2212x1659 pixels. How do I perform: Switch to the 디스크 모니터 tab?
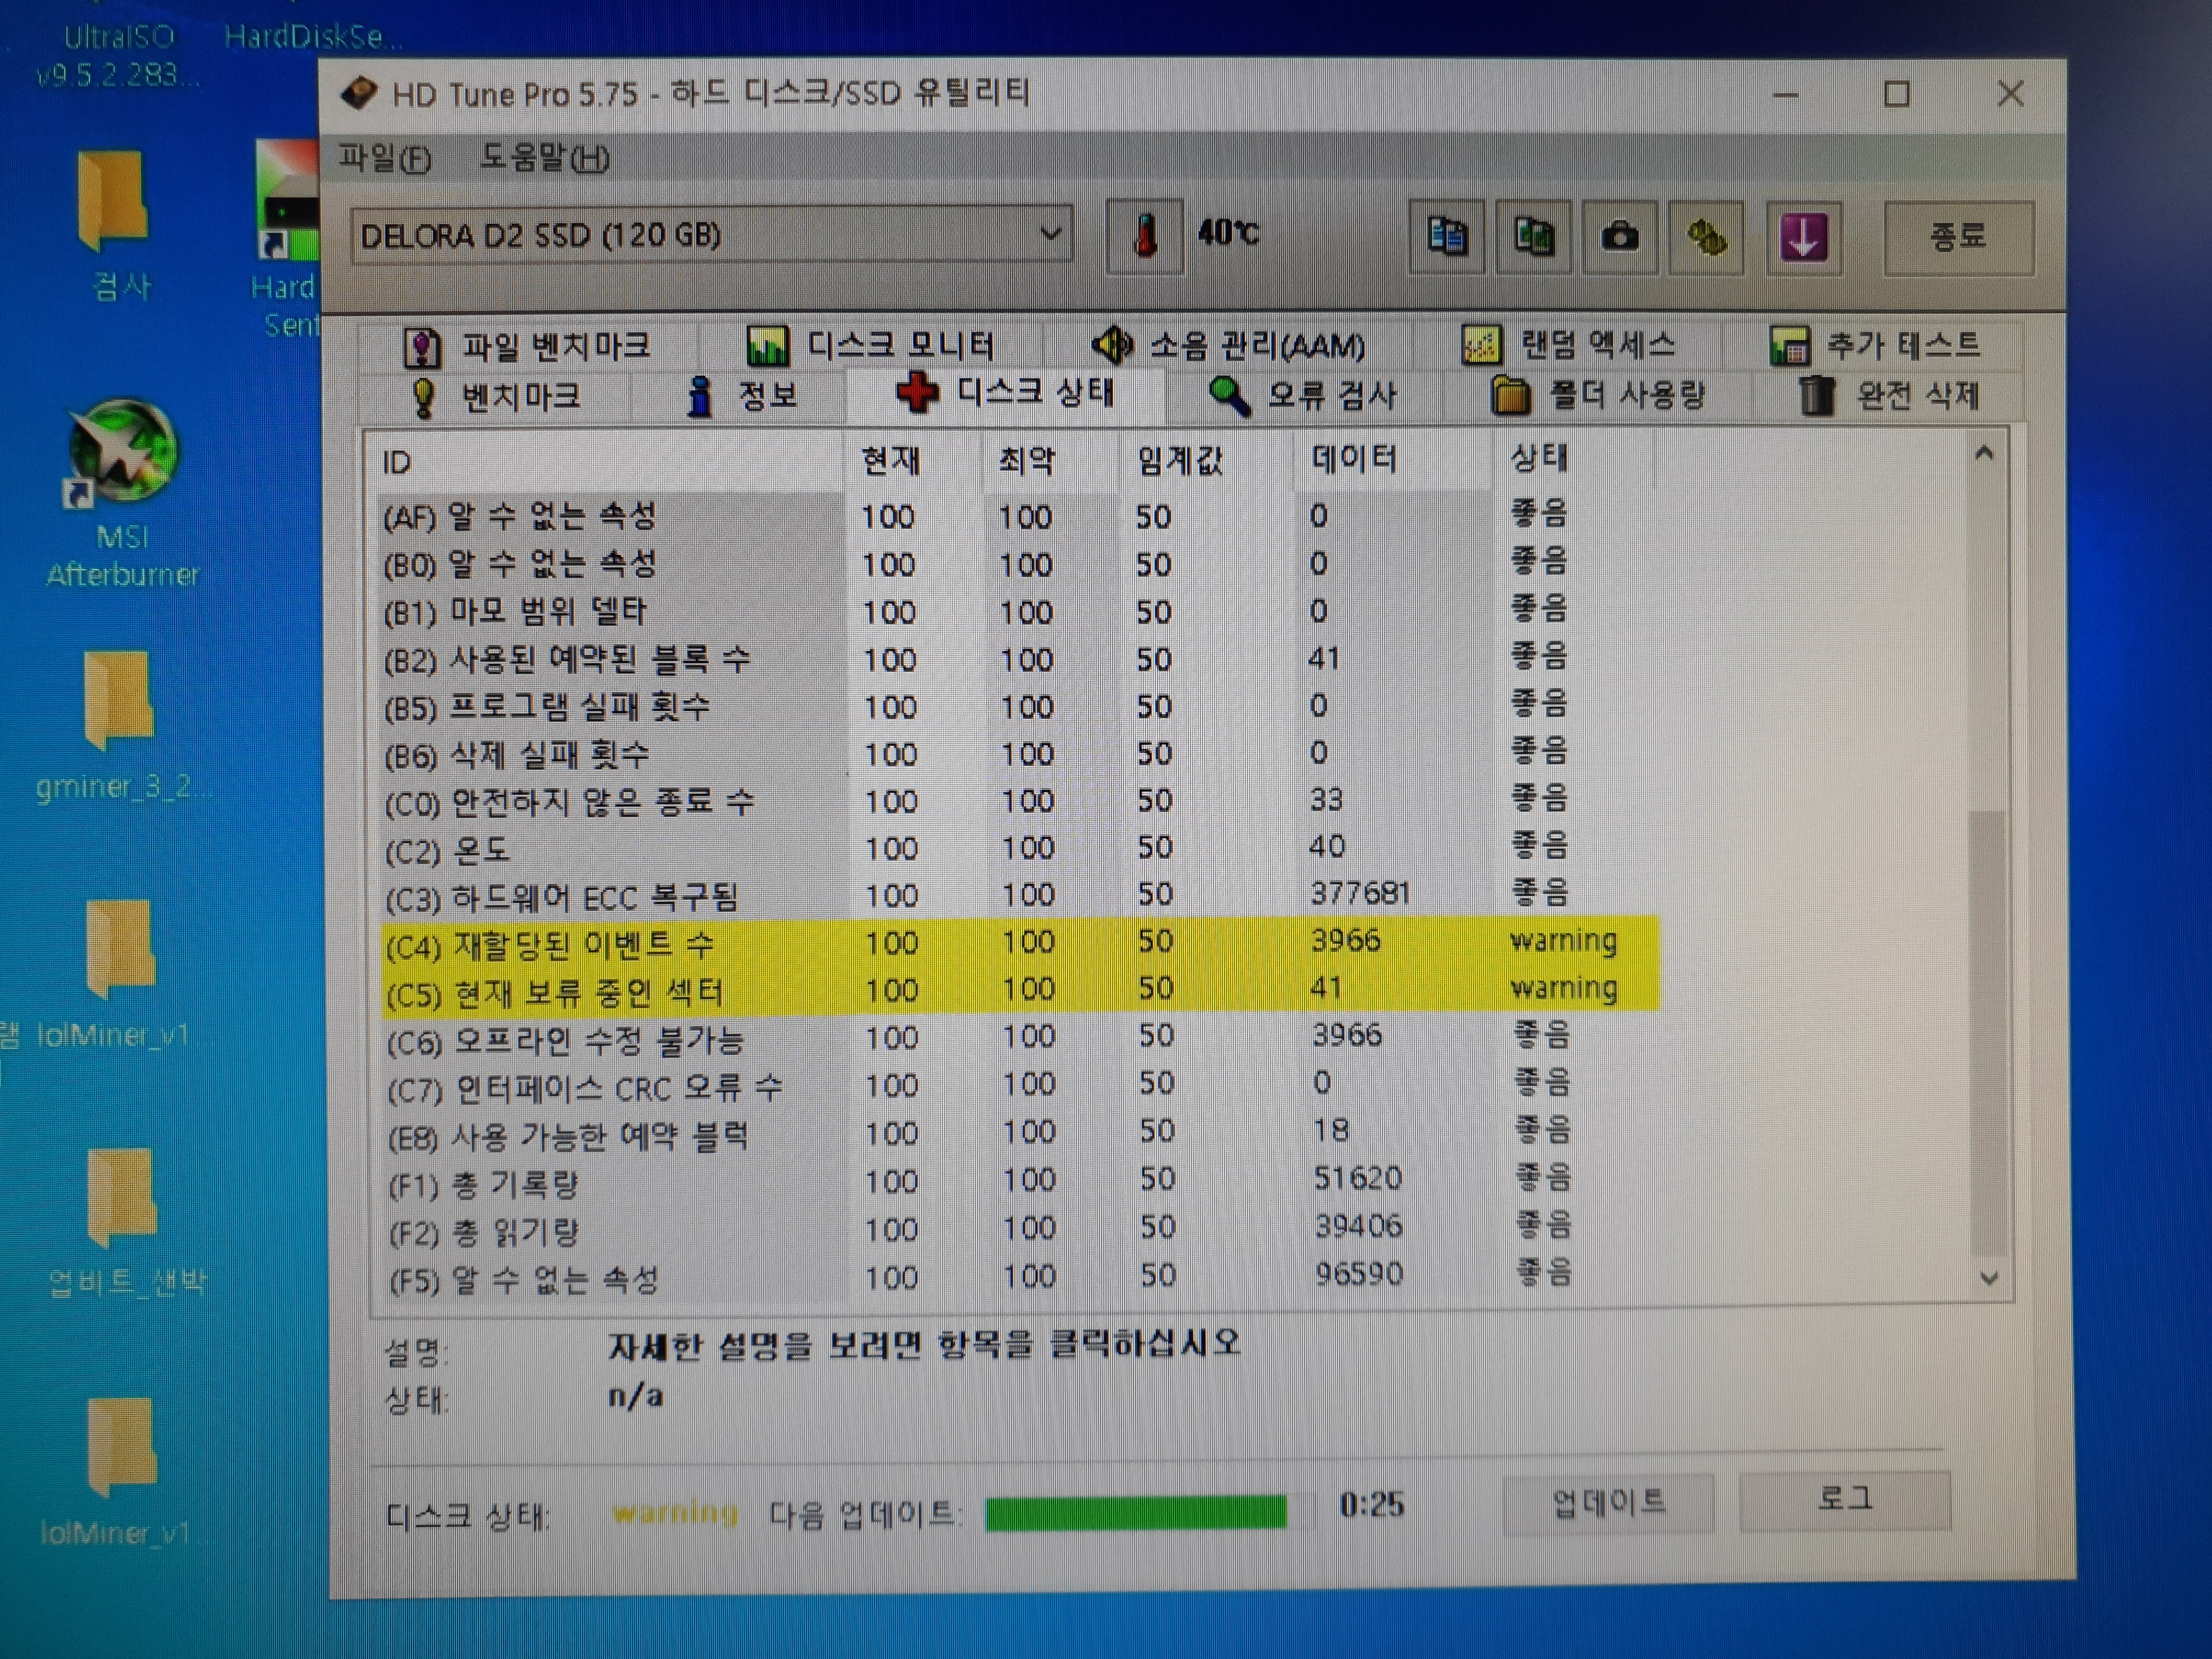click(x=870, y=346)
